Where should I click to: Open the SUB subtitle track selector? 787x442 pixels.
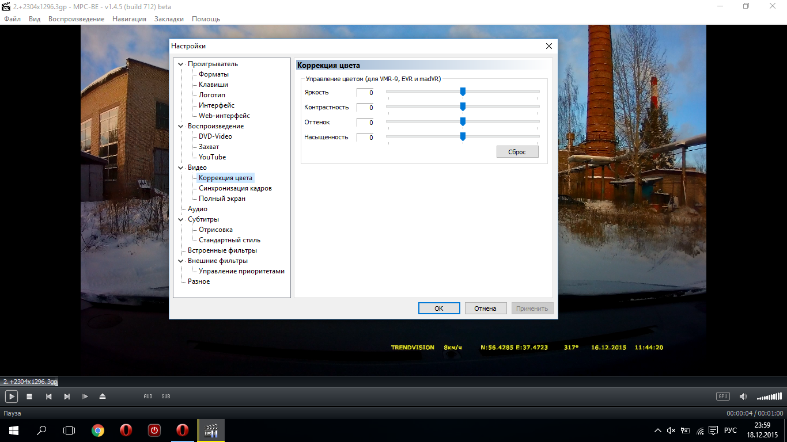pyautogui.click(x=166, y=397)
